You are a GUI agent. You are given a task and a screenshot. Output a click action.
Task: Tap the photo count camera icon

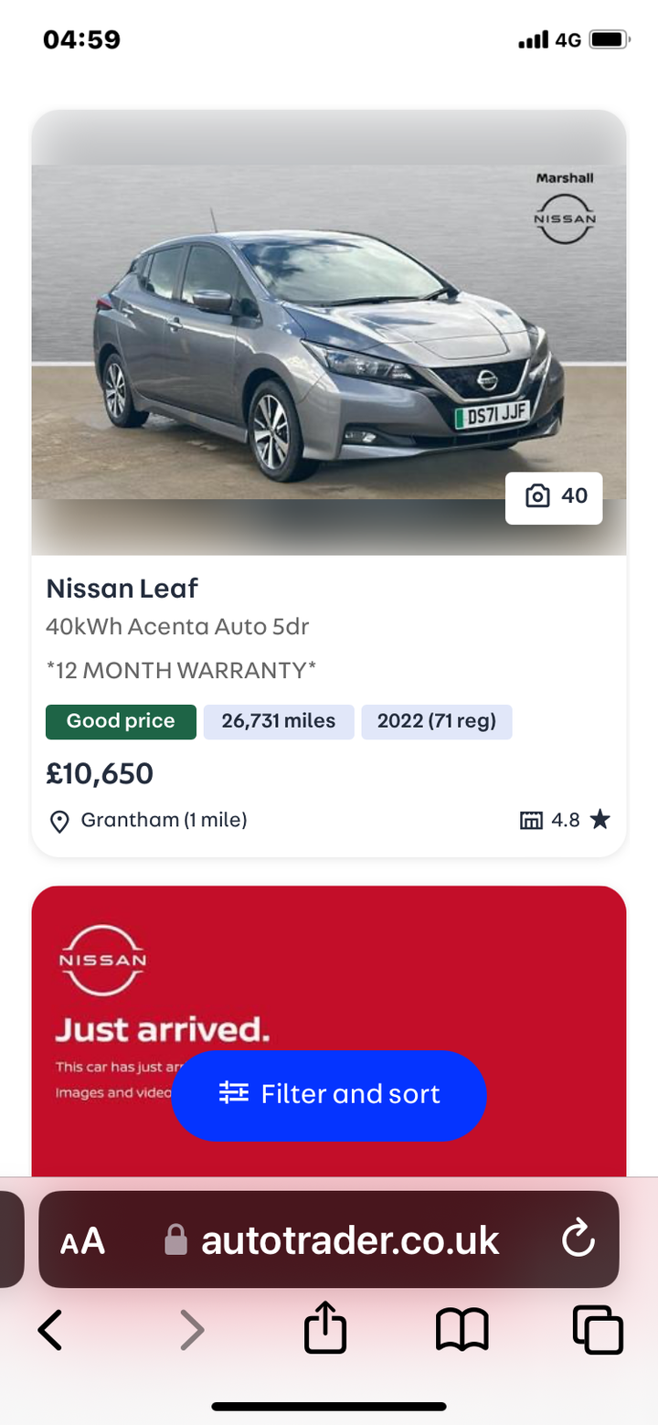(537, 496)
